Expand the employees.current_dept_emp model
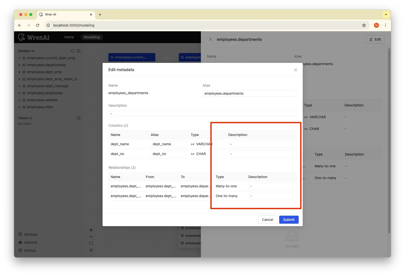Screen dimensions: 405x276 tap(20, 58)
